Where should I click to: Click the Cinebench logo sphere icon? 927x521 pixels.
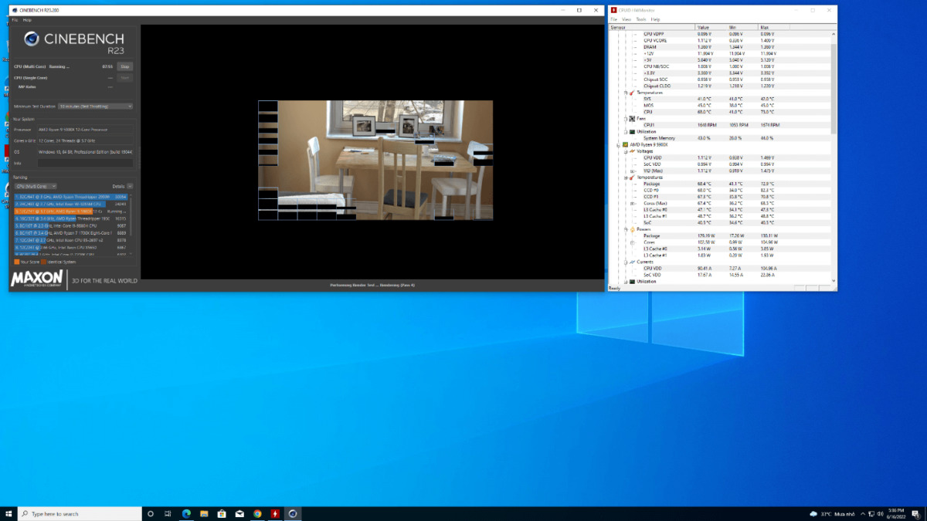(x=32, y=40)
